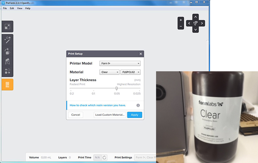Zoom out with the minus button
The image size is (258, 163).
[181, 26]
